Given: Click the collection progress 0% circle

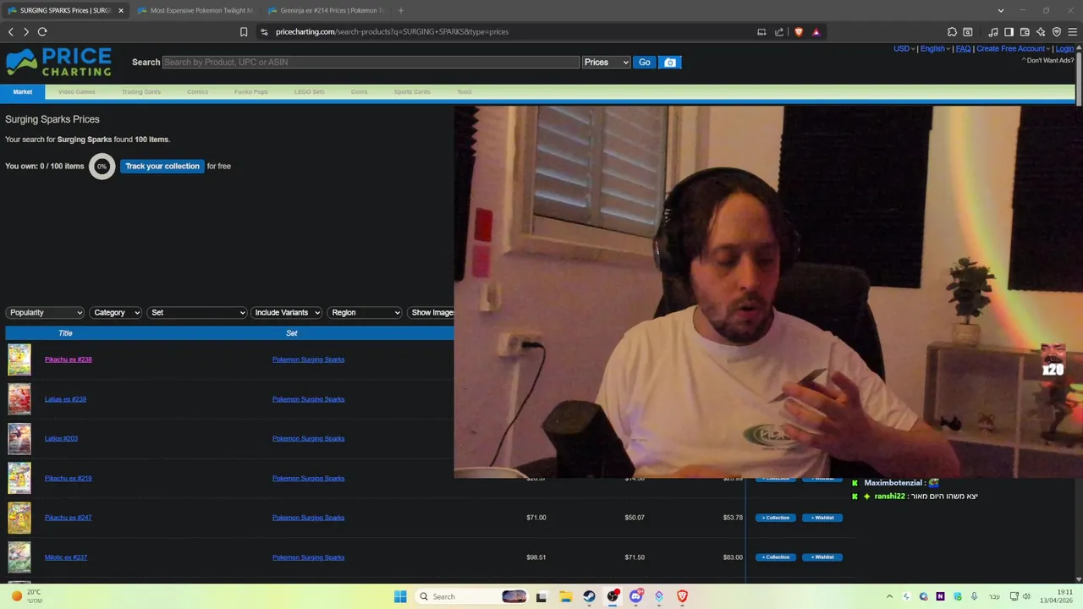Looking at the screenshot, I should (102, 167).
